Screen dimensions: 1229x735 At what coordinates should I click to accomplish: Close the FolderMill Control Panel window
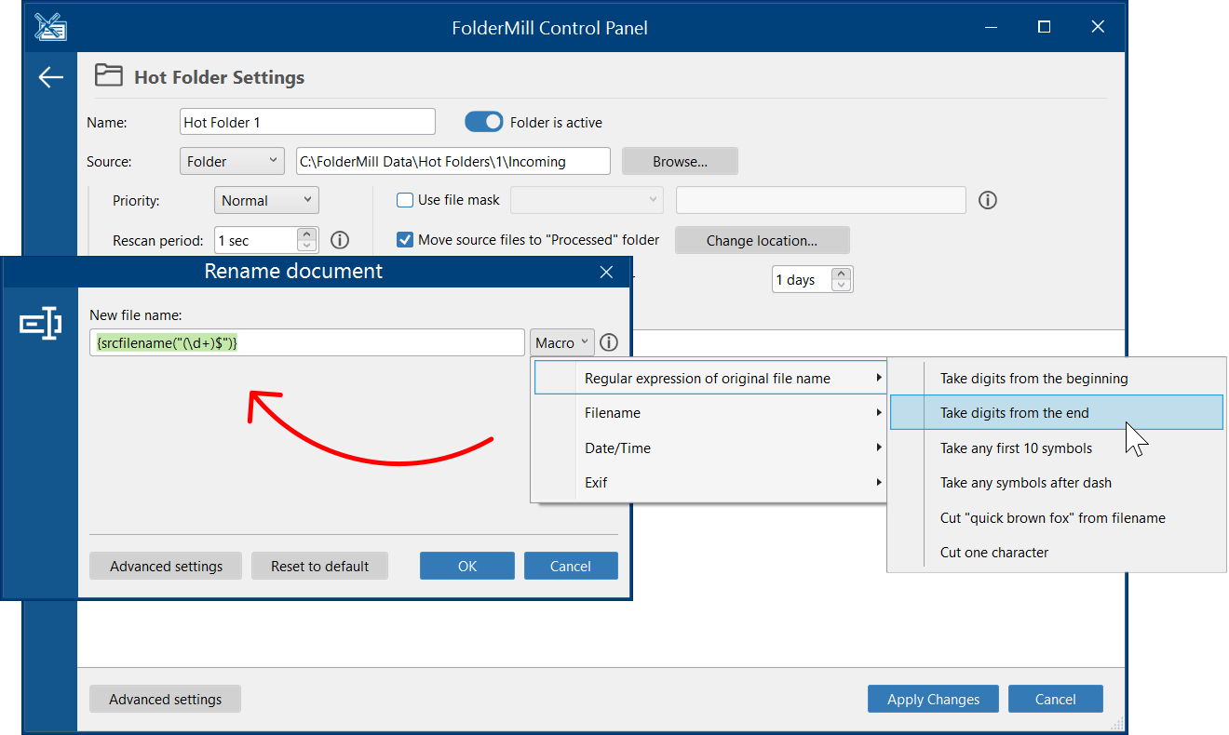tap(1099, 27)
